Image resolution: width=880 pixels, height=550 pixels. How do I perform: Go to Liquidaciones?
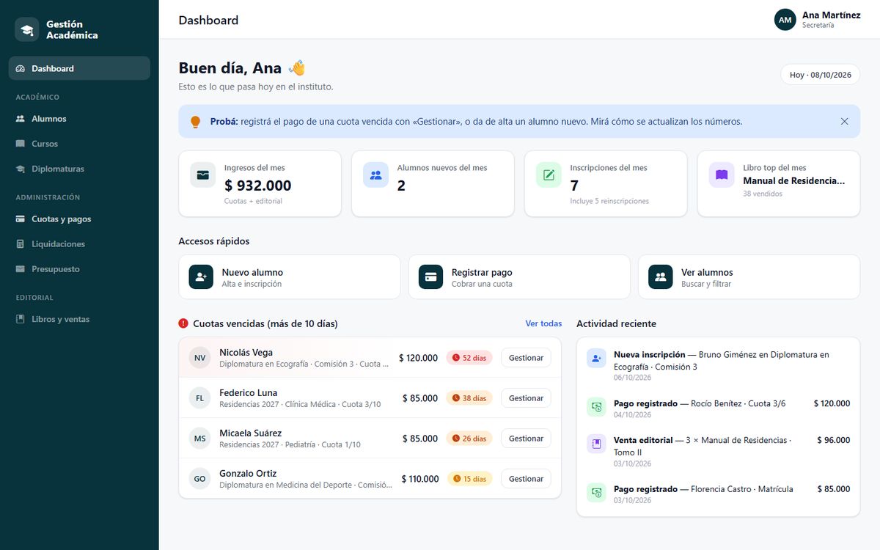coord(79,244)
